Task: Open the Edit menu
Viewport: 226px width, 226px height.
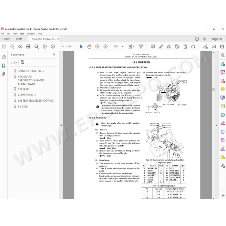Action: (x=8, y=34)
